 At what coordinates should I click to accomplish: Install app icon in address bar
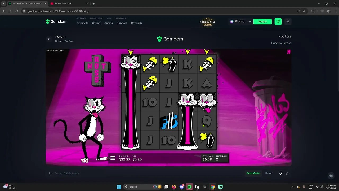point(298,11)
